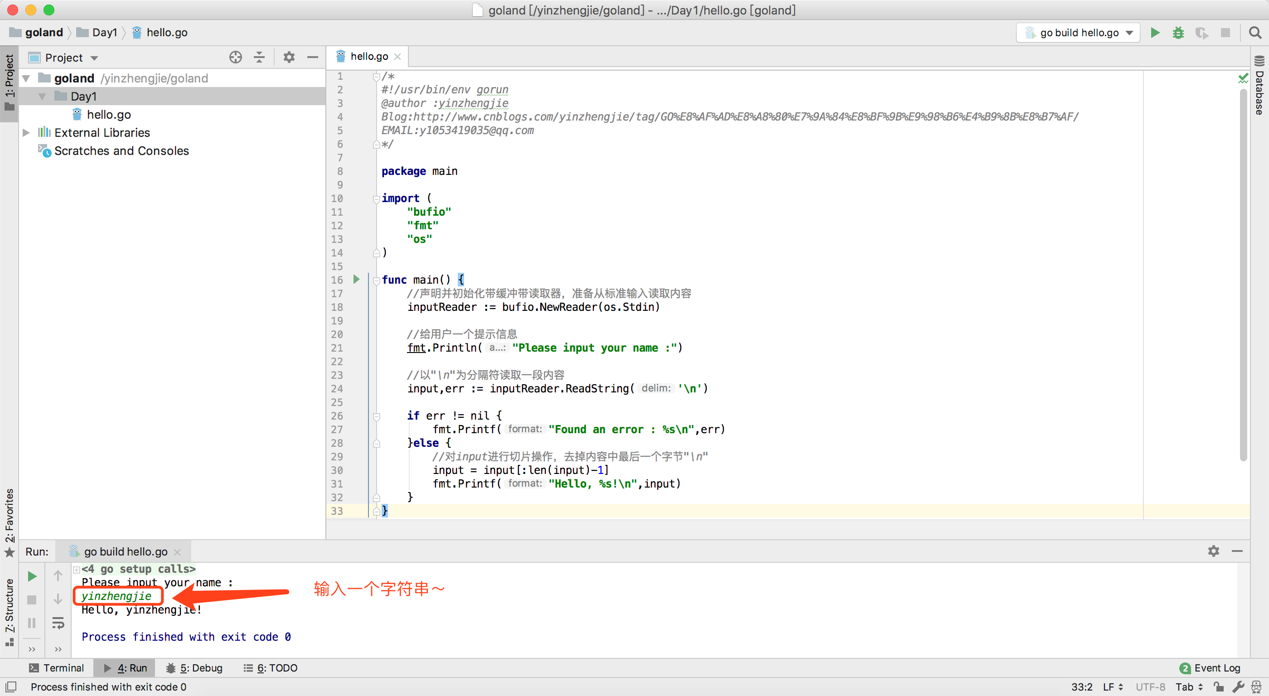1269x696 pixels.
Task: Toggle the read-only lock icon in the status bar
Action: 1218,686
